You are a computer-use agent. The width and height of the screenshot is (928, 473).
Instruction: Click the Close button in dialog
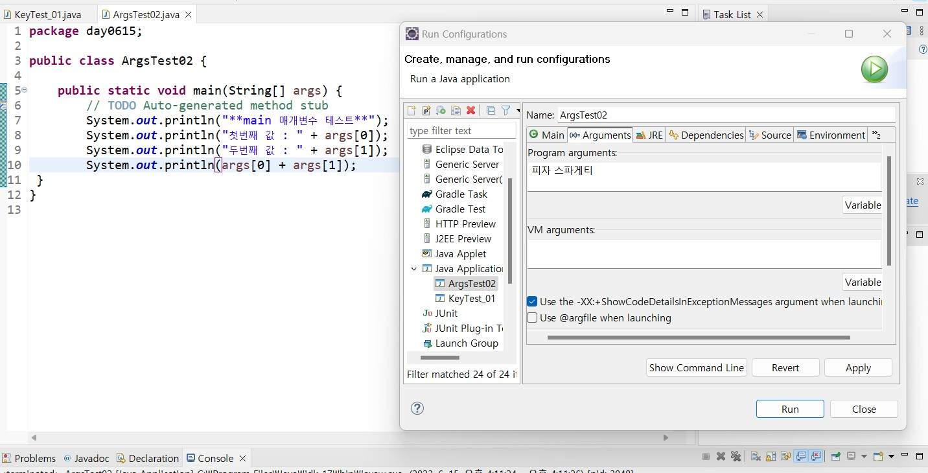coord(864,409)
